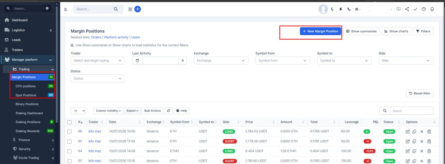This screenshot has height=164, width=445.
Task: Open notifications with the bell icon
Action: click(x=432, y=9)
